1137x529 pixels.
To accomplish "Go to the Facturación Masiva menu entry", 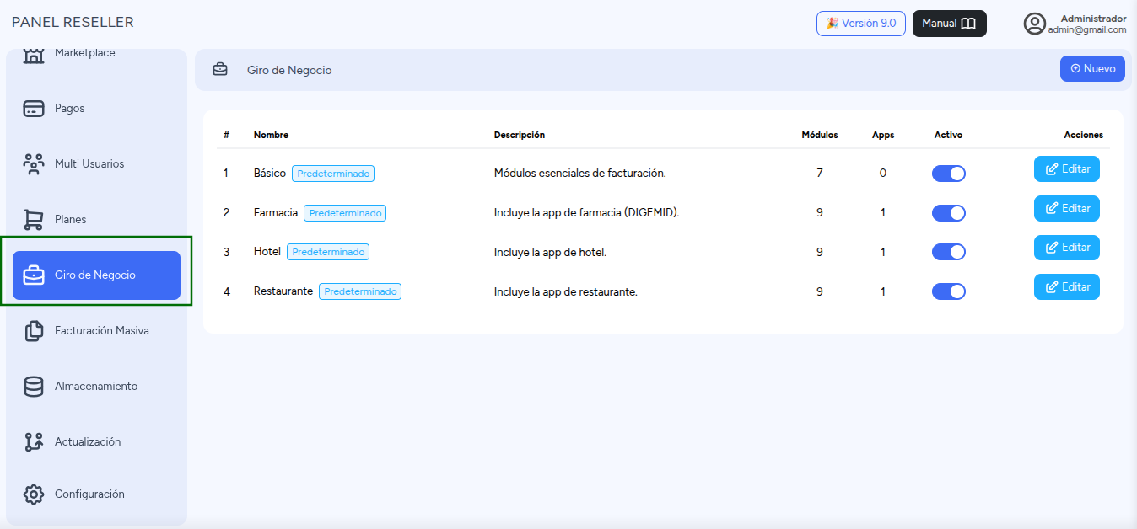I will 96,331.
